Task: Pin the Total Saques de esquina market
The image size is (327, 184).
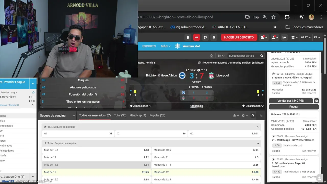Action: pyautogui.click(x=45, y=143)
